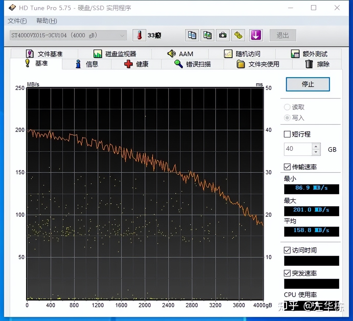Click the yellow hand options icon
The image size is (353, 321).
click(238, 35)
